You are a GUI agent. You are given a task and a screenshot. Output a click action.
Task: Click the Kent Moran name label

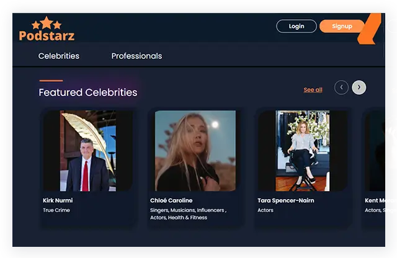tap(380, 200)
